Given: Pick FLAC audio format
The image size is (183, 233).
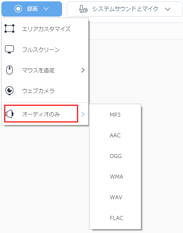Looking at the screenshot, I should pos(115,218).
